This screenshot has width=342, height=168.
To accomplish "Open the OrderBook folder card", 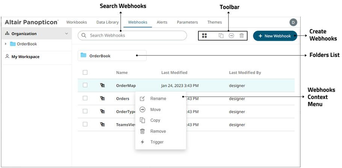I will click(112, 56).
